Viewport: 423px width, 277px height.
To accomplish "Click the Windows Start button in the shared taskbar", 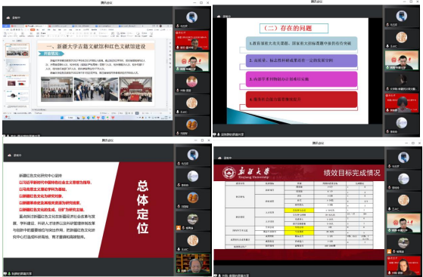I will click(x=62, y=118).
